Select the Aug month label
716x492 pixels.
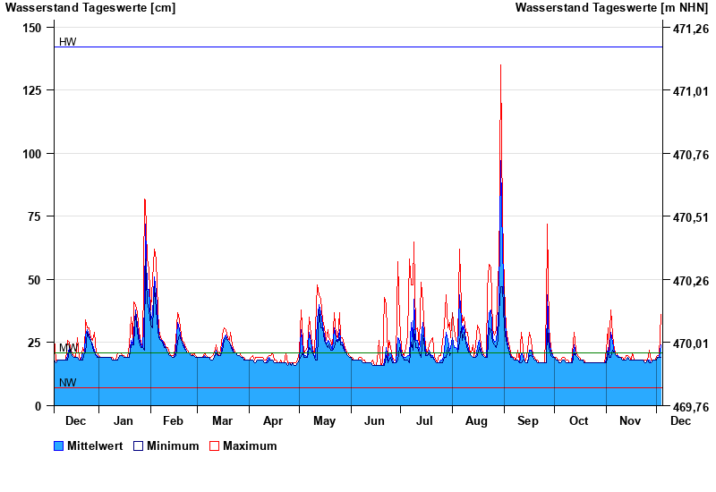(x=476, y=420)
